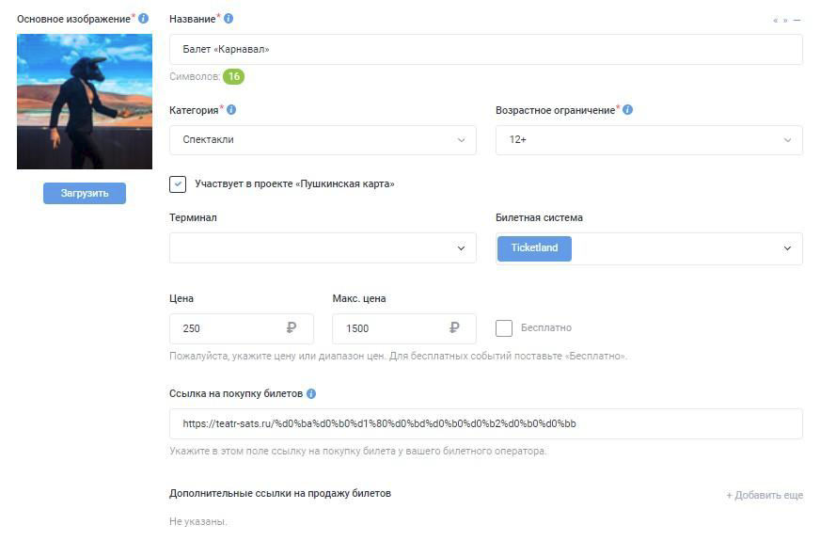Select the Ticketland tag
The height and width of the screenshot is (541, 820).
click(534, 248)
